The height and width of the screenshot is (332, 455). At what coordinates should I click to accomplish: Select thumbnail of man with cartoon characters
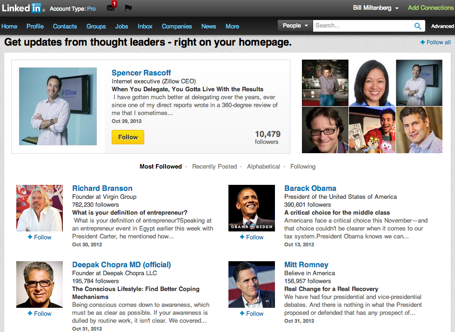(x=372, y=130)
